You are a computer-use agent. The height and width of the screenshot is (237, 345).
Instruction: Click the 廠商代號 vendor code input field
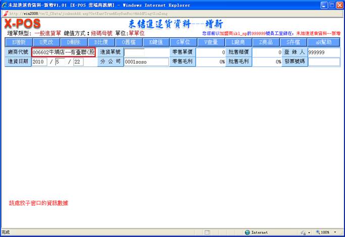point(64,52)
